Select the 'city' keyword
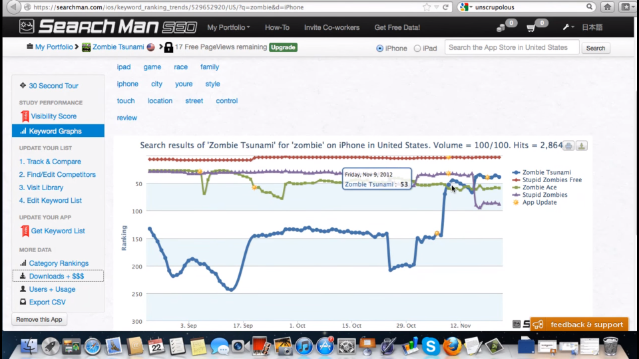Image resolution: width=639 pixels, height=359 pixels. [156, 84]
